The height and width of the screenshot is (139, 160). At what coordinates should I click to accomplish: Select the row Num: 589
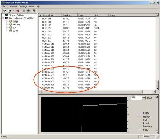point(97,25)
